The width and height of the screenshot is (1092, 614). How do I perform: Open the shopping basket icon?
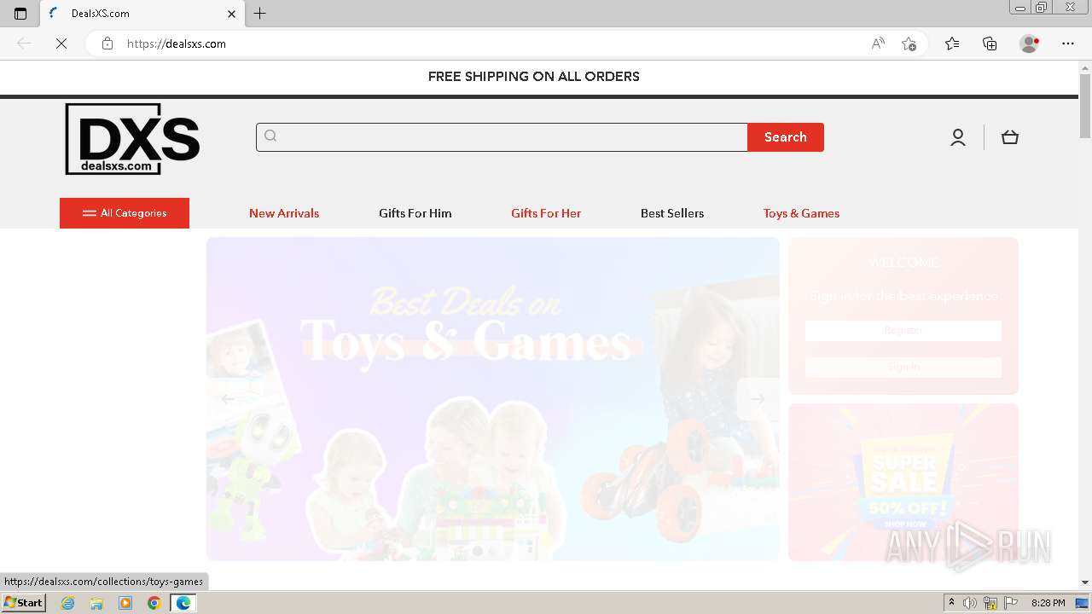1010,137
